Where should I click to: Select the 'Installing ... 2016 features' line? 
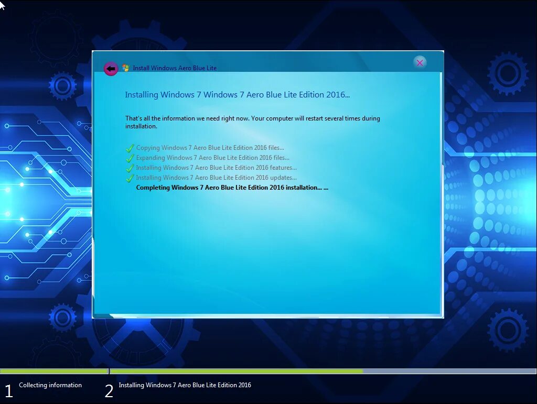(x=217, y=168)
